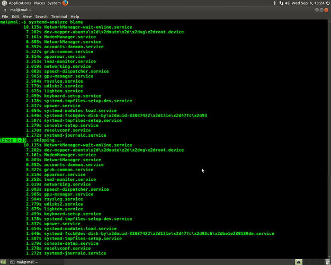Launch Firefox from the top panel

click(x=65, y=3)
